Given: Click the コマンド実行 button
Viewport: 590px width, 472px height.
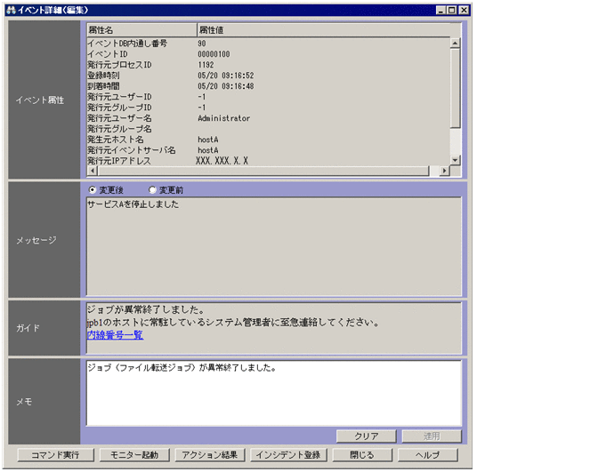Looking at the screenshot, I should pos(55,455).
